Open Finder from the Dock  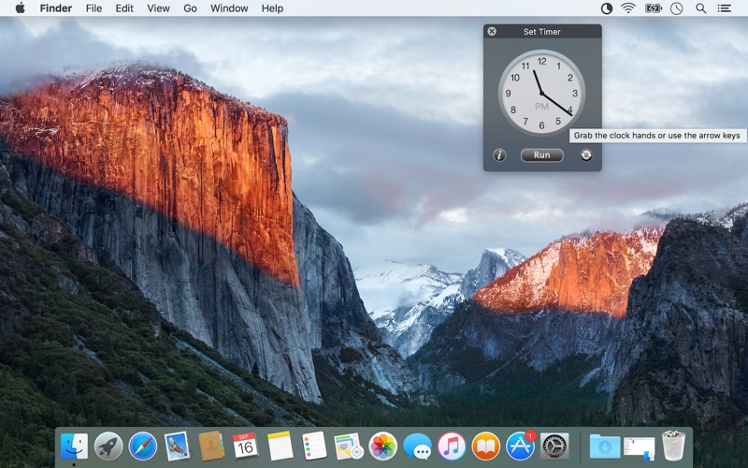pos(74,446)
